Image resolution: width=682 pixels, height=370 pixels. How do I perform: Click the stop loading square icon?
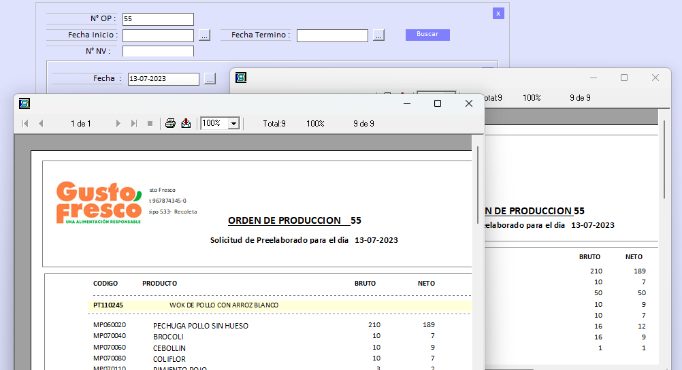pyautogui.click(x=150, y=123)
